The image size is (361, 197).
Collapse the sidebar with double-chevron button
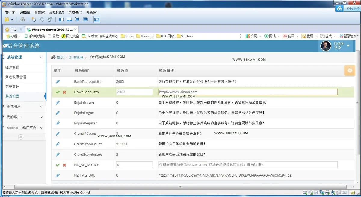pos(21,137)
